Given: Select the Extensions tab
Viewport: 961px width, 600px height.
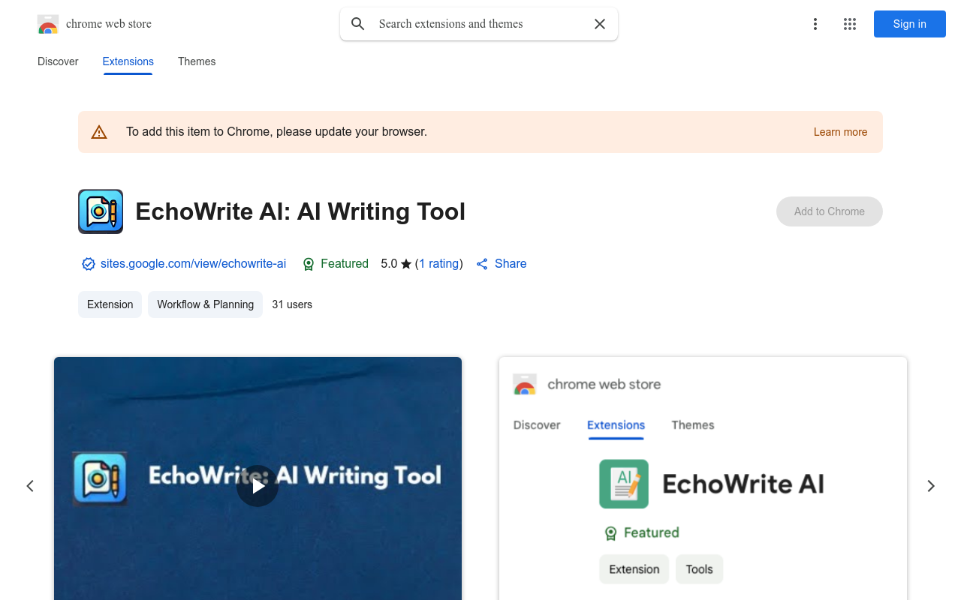Looking at the screenshot, I should pyautogui.click(x=128, y=61).
